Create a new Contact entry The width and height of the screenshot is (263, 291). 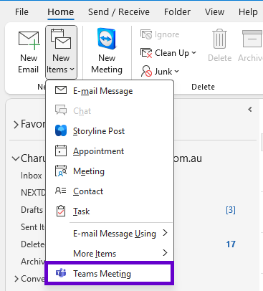[x=109, y=191]
